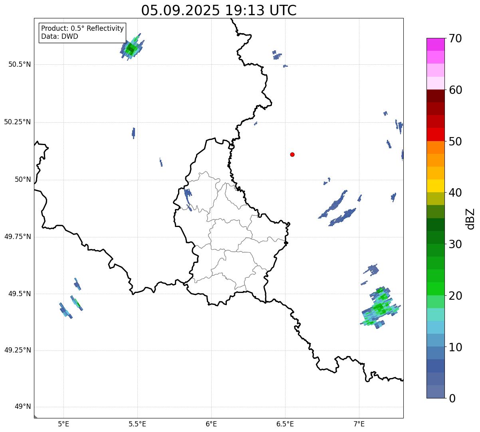The width and height of the screenshot is (480, 432).
Task: Click the 'Data: DWD' label
Action: (x=60, y=36)
